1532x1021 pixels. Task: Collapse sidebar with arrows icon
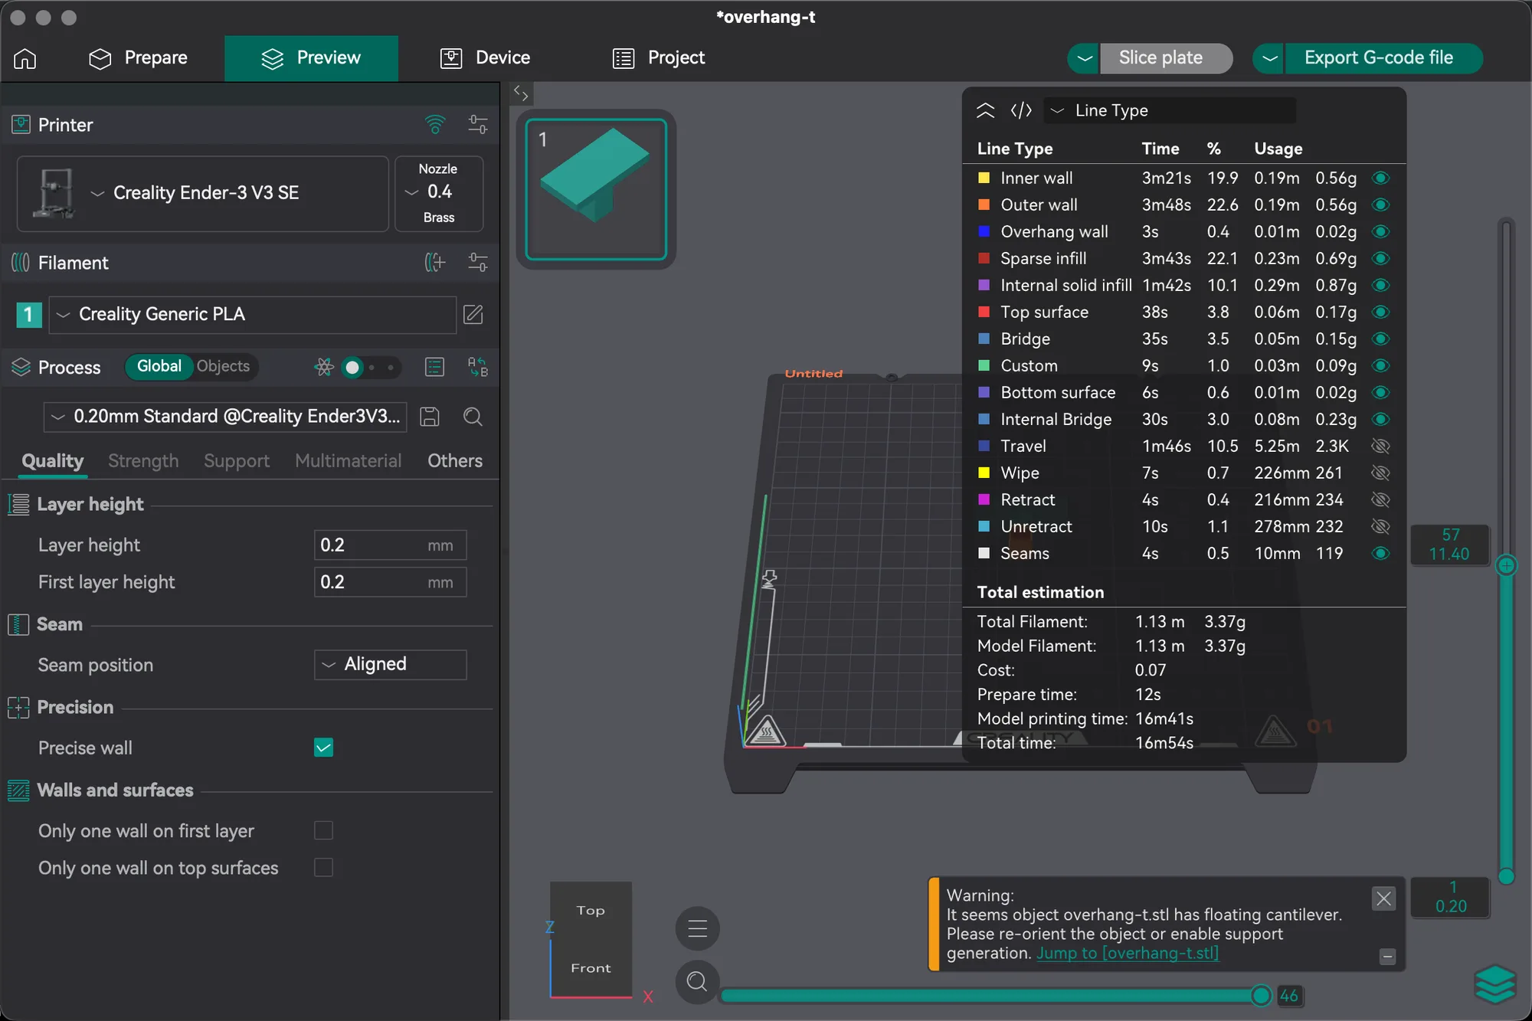521,93
